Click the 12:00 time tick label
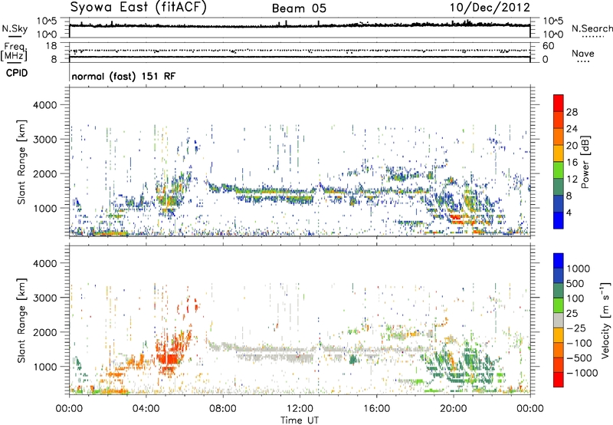Image resolution: width=613 pixels, height=425 pixels. click(x=300, y=409)
